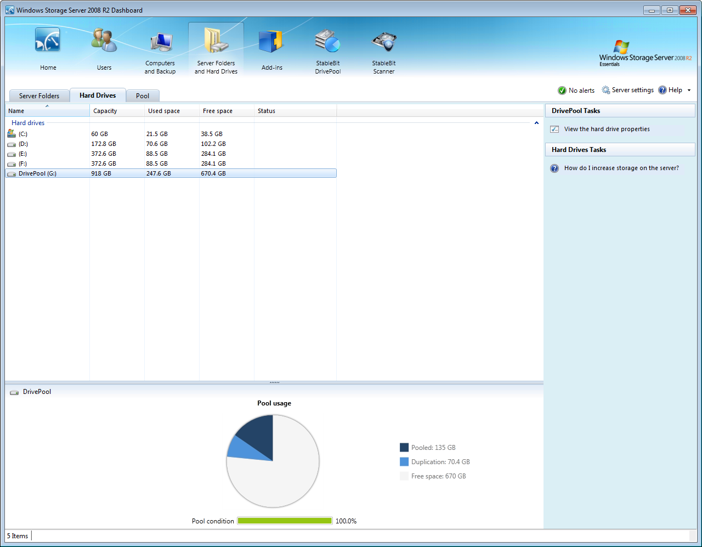702x547 pixels.
Task: Click the (C:) system drive icon
Action: pyautogui.click(x=12, y=133)
